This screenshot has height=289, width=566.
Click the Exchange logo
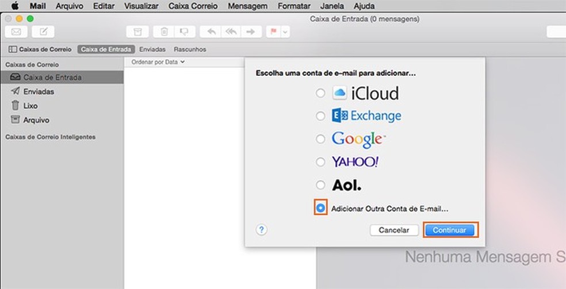[x=366, y=115]
